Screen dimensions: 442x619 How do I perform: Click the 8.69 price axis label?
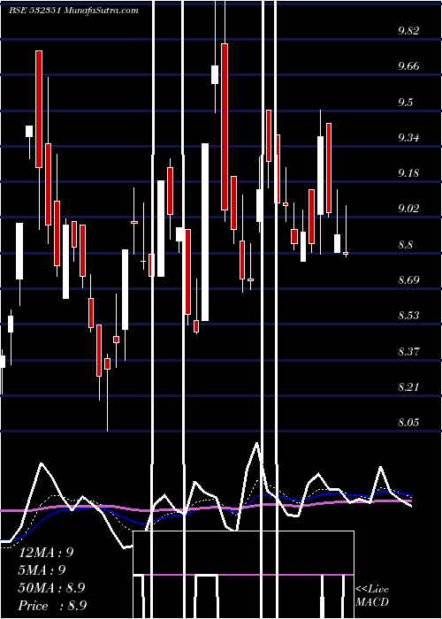point(408,280)
